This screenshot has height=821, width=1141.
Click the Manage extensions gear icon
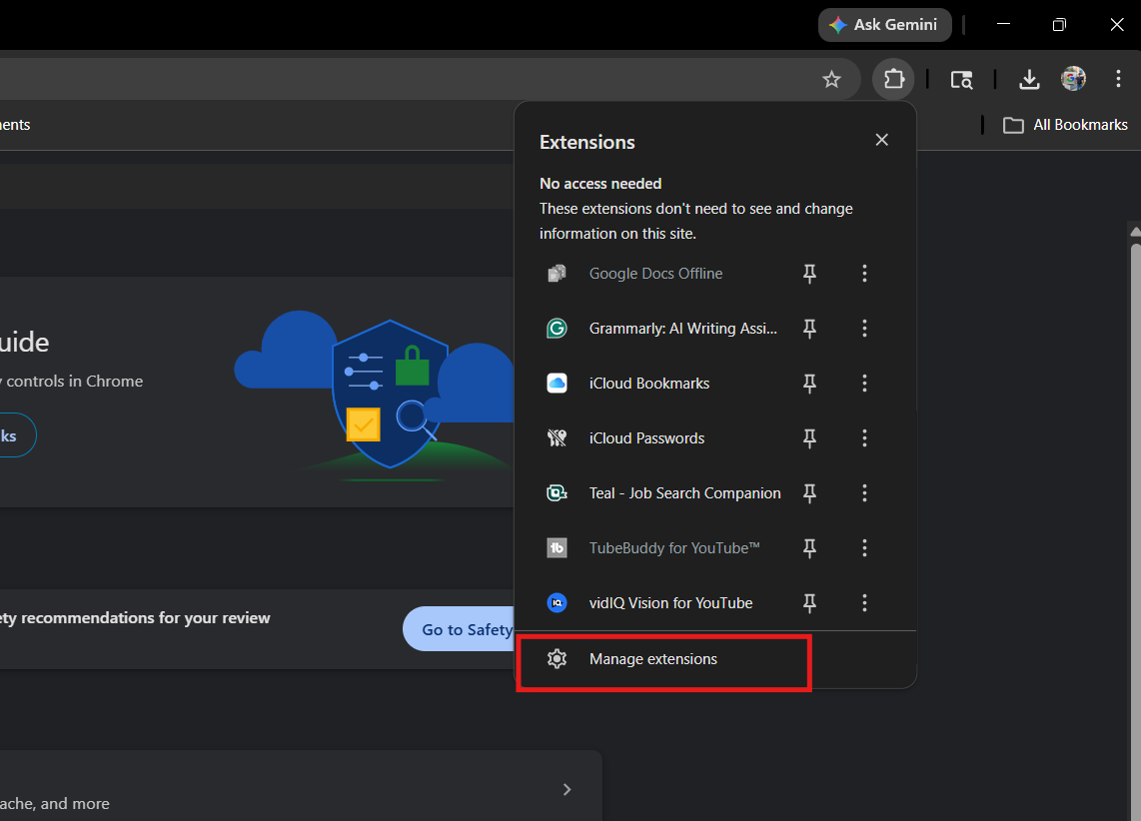557,659
